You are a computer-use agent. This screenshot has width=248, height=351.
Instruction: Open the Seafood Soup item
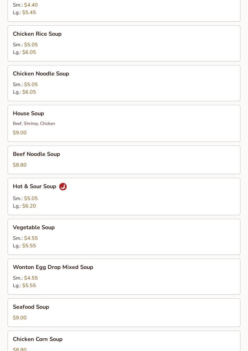(124, 313)
